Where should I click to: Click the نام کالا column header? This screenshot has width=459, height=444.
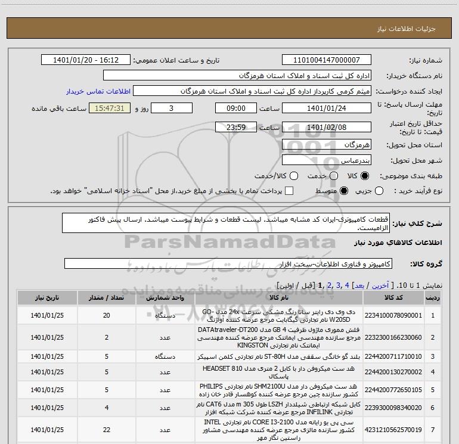[279, 297]
